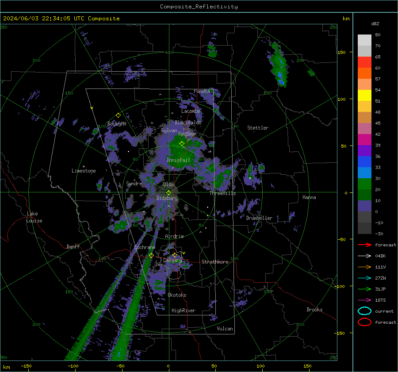Click the yellow diamond marker at Red Deer

click(182, 144)
